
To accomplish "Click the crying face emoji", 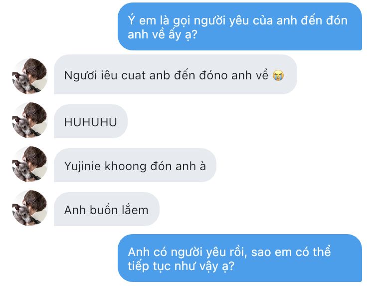I will [278, 75].
